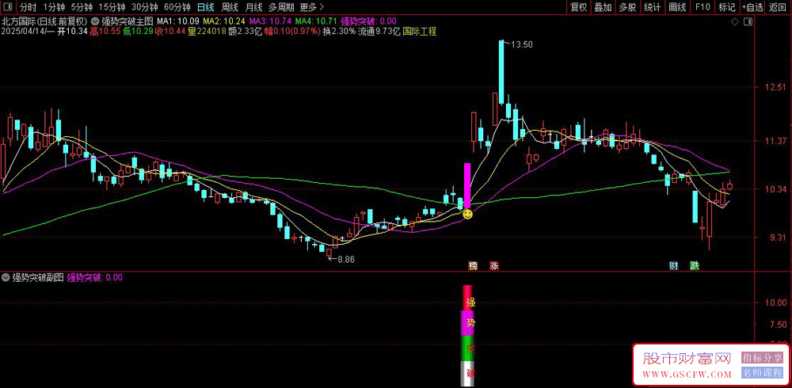Toggle the right side panel icon
The width and height of the screenshot is (792, 388).
click(748, 21)
